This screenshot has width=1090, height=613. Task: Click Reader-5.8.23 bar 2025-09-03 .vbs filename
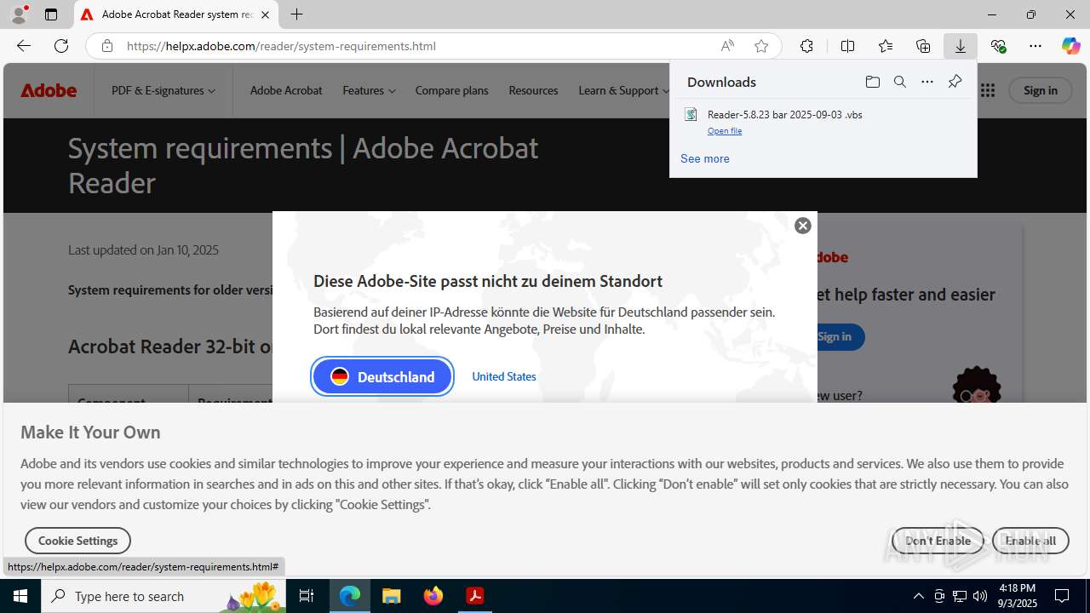[785, 114]
